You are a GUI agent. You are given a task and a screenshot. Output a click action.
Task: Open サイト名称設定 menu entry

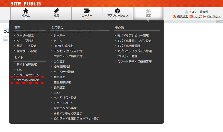tap(26, 64)
